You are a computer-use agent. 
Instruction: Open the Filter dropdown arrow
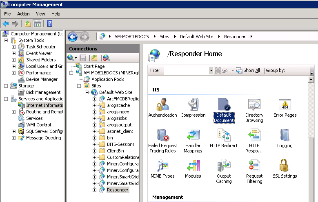click(211, 71)
